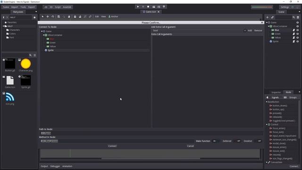Viewport: 302px width, 170px height.
Task: Open the Import menu
Action: [x=15, y=7]
